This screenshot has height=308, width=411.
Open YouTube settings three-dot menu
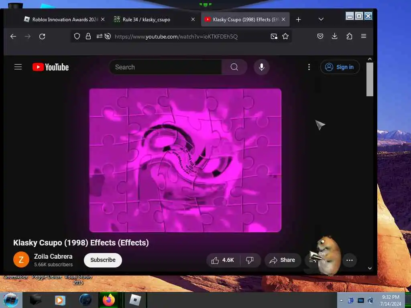309,67
